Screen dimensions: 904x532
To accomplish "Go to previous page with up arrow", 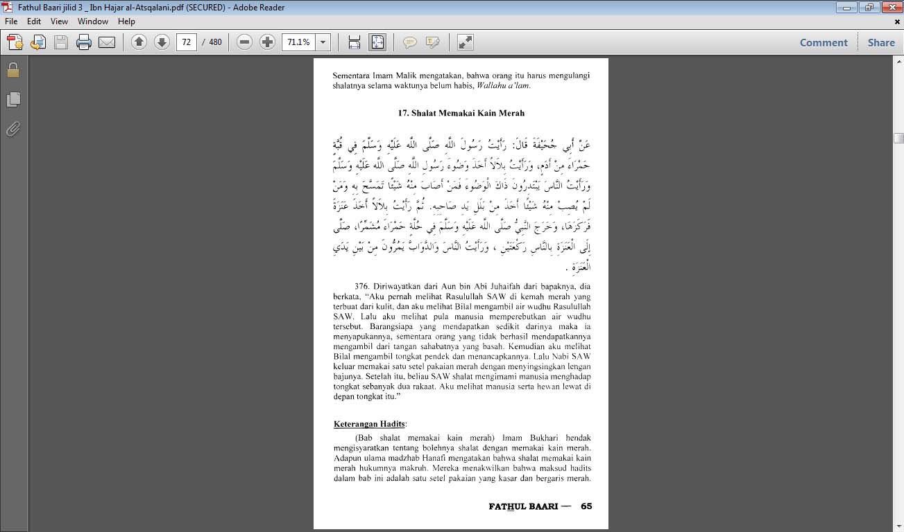I will 139,42.
